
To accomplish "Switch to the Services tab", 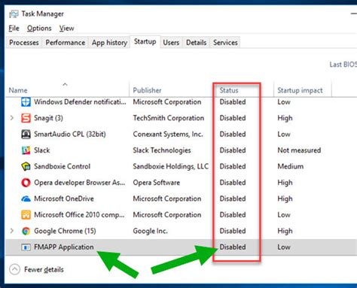I will point(225,43).
